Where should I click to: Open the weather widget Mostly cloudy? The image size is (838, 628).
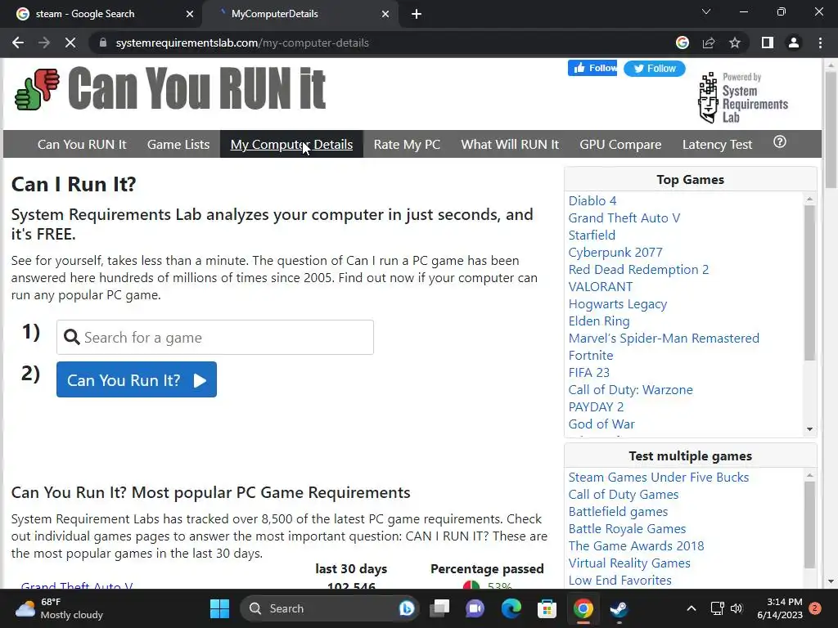[x=59, y=608]
